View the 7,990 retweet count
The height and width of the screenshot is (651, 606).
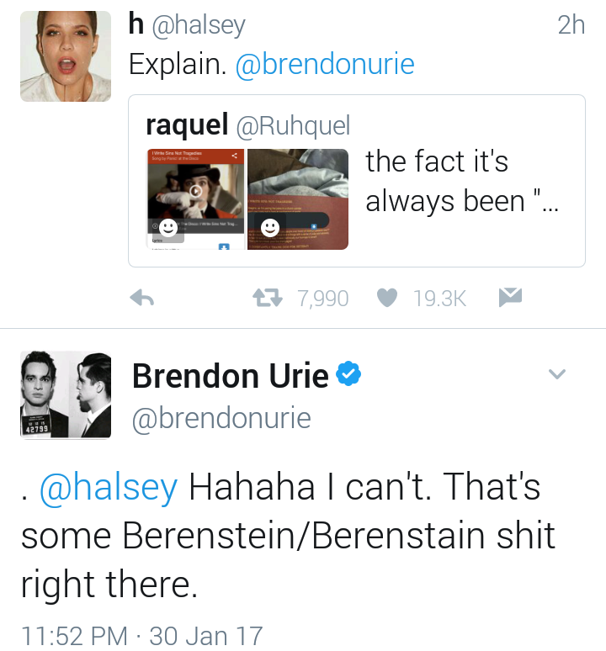click(323, 298)
